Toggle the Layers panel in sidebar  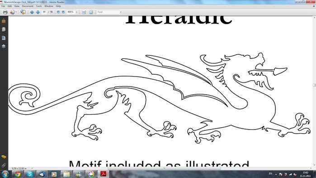[x=4, y=46]
